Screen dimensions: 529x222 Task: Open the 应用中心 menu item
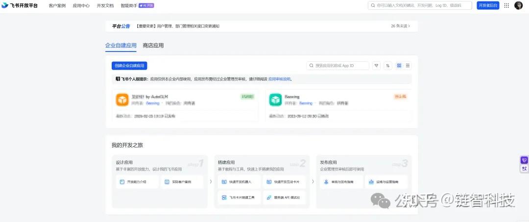click(x=81, y=6)
